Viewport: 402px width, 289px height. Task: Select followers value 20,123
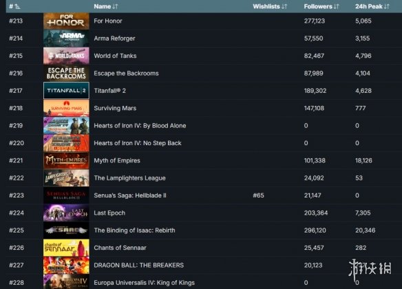point(313,265)
